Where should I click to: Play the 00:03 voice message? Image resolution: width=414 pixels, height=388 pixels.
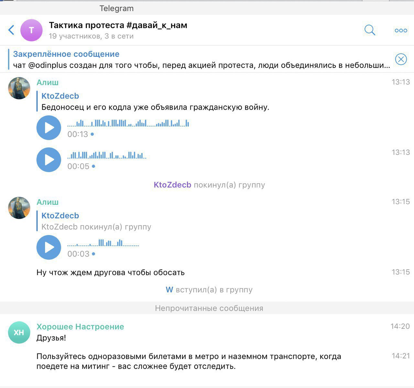(49, 247)
